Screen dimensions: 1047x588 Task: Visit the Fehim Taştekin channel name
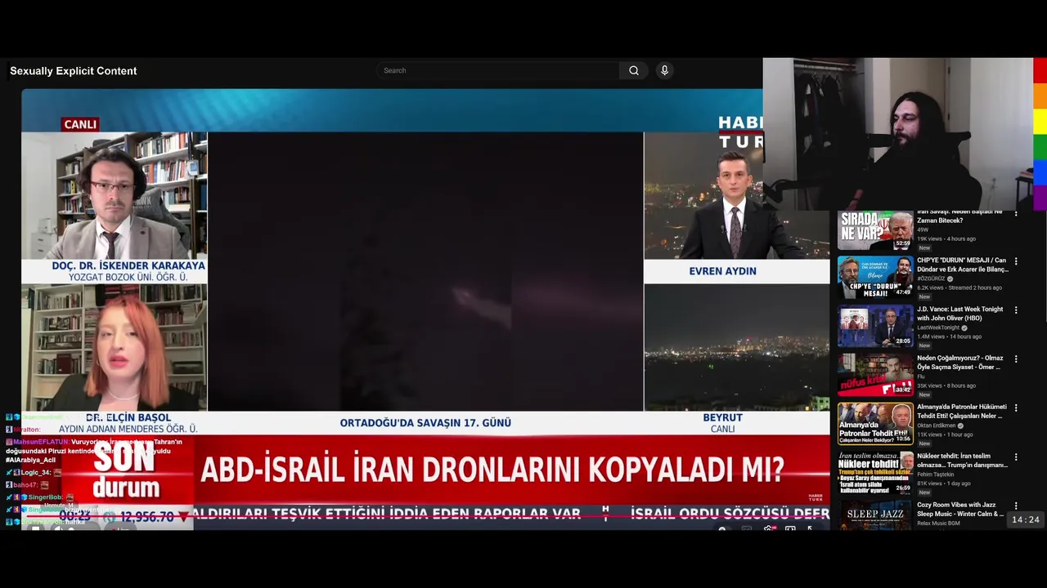(936, 474)
